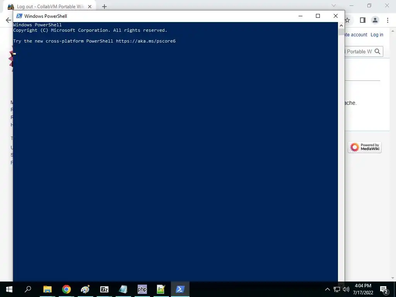This screenshot has width=396, height=297.
Task: Click PowerShell scrollbar up arrow
Action: [341, 25]
